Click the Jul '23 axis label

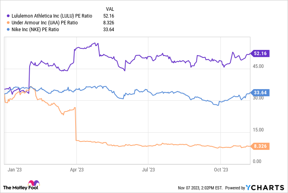(148, 169)
